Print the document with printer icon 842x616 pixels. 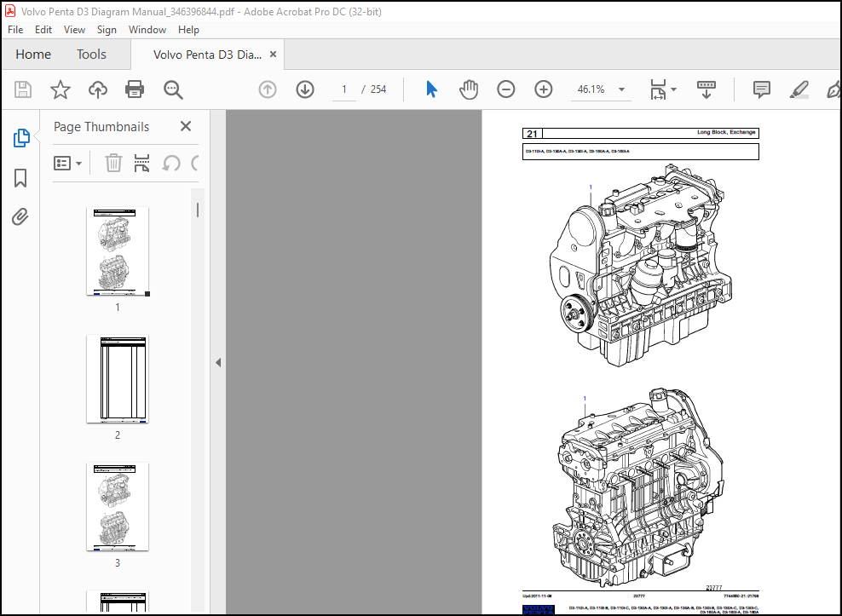135,89
